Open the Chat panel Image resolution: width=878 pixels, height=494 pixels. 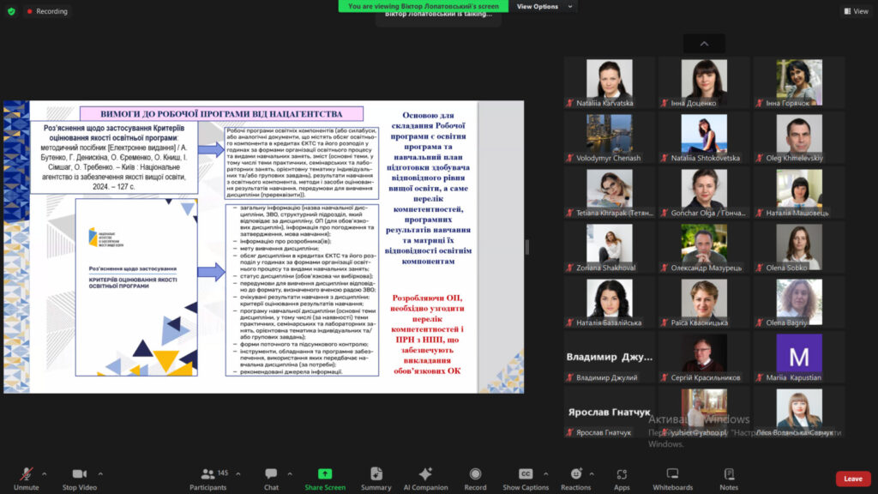click(x=271, y=478)
